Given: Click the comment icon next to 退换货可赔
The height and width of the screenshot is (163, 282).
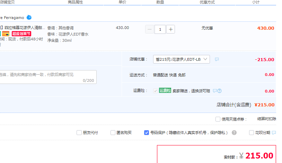Looking at the screenshot, I should coord(215,91).
